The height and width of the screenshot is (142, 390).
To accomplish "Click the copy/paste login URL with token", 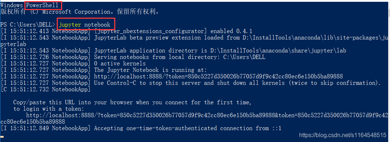I will [x=207, y=115].
